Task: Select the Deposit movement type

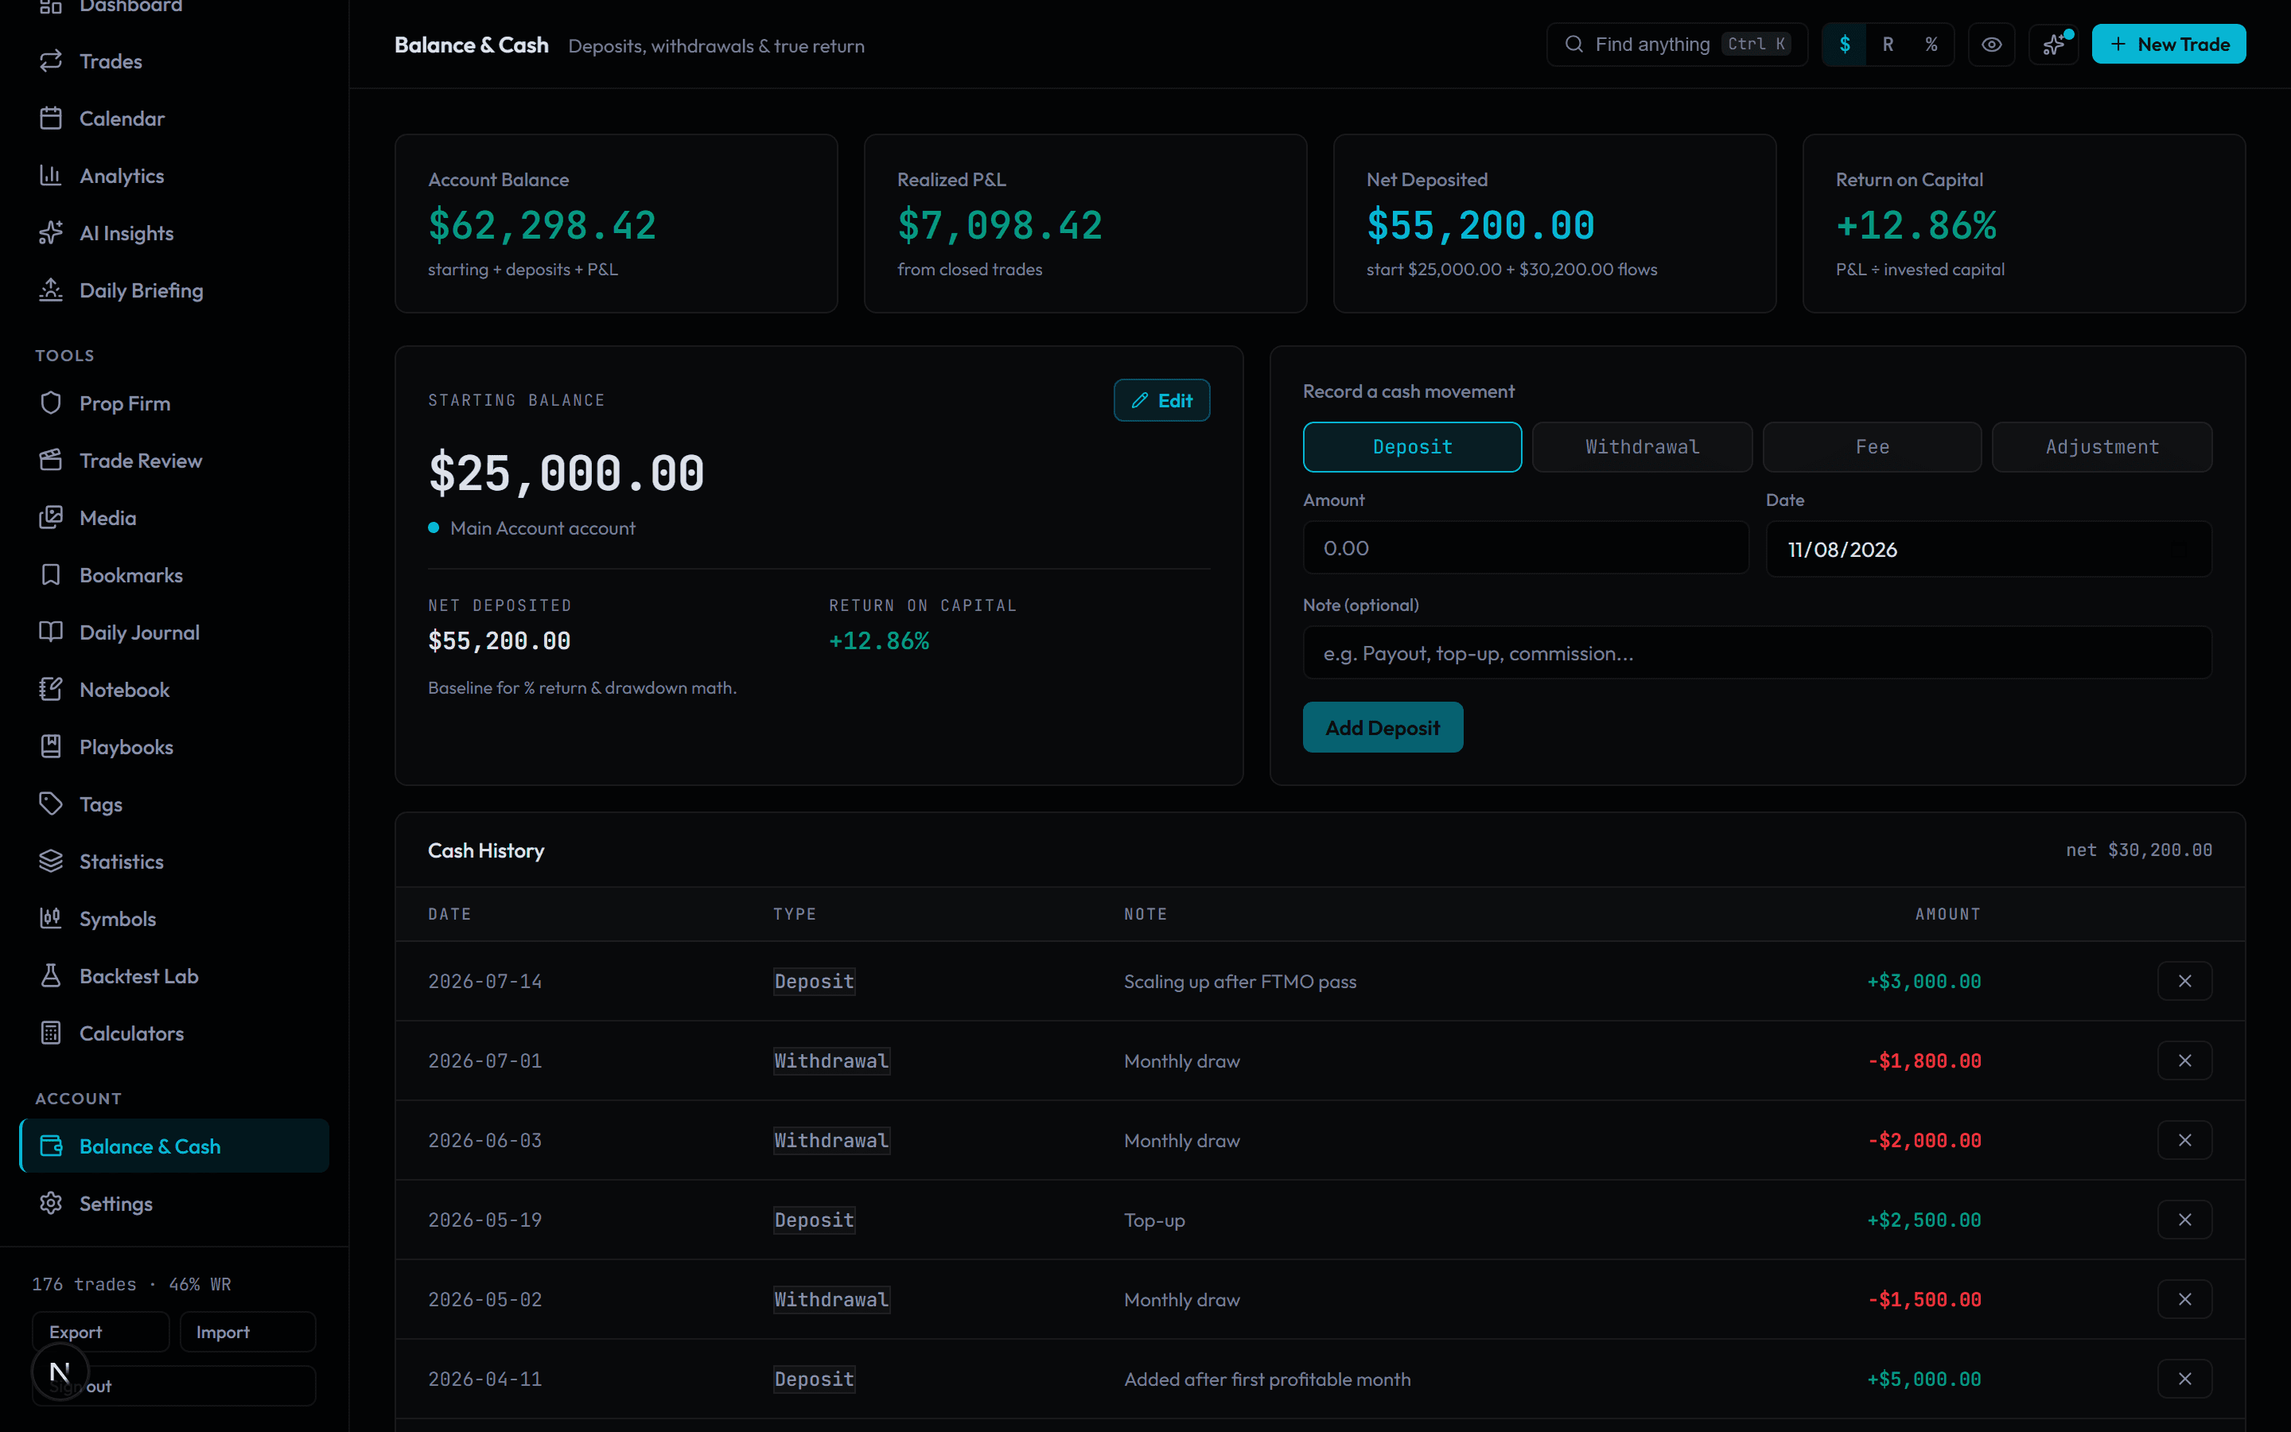Action: pyautogui.click(x=1411, y=447)
